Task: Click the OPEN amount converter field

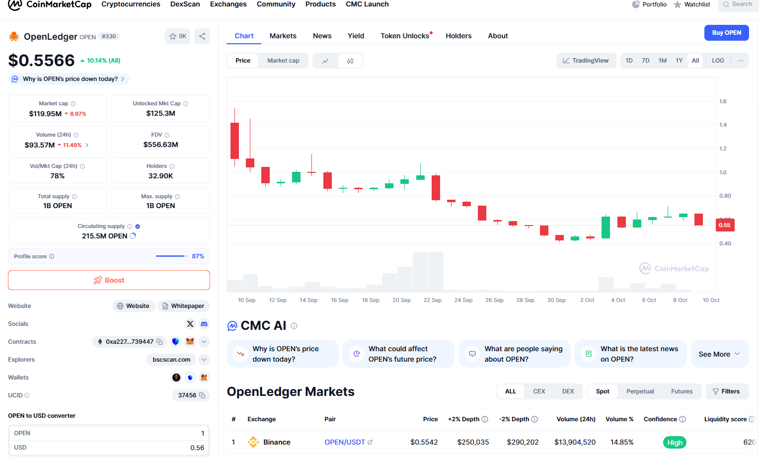Action: pos(109,433)
